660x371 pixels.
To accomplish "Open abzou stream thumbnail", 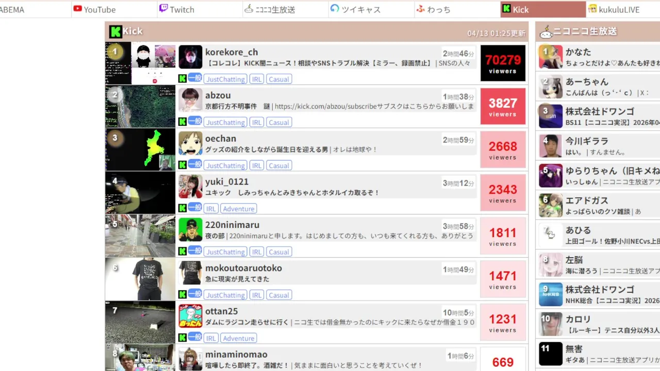I will [x=140, y=106].
